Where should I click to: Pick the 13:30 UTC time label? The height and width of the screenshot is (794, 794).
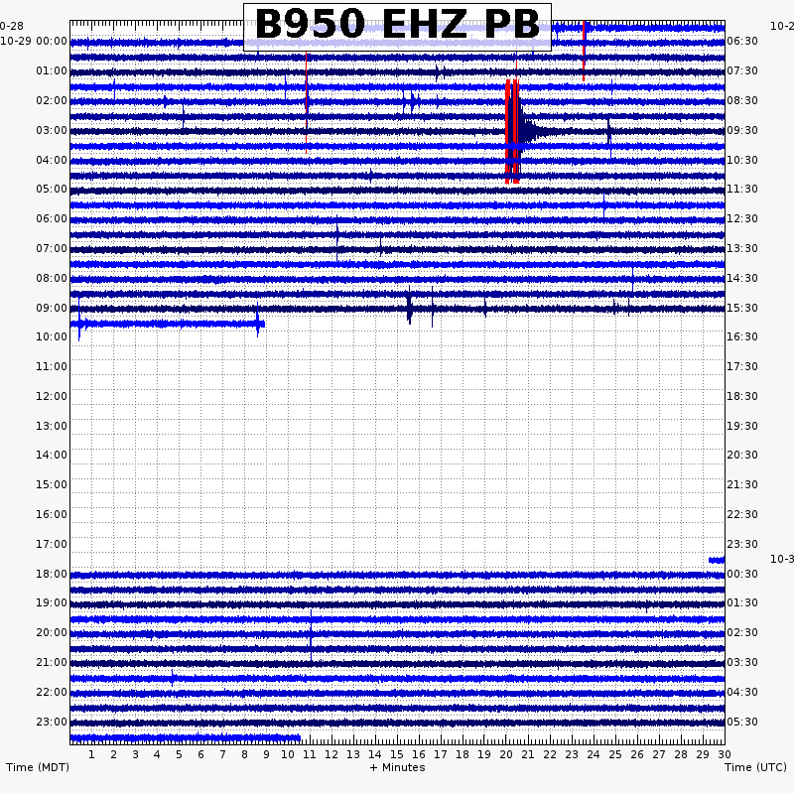pyautogui.click(x=742, y=249)
